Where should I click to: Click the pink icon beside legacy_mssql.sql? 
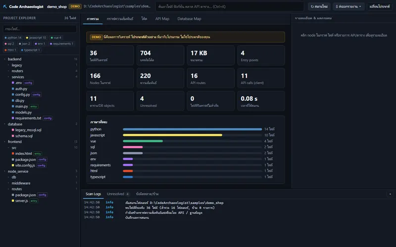pyautogui.click(x=13, y=130)
